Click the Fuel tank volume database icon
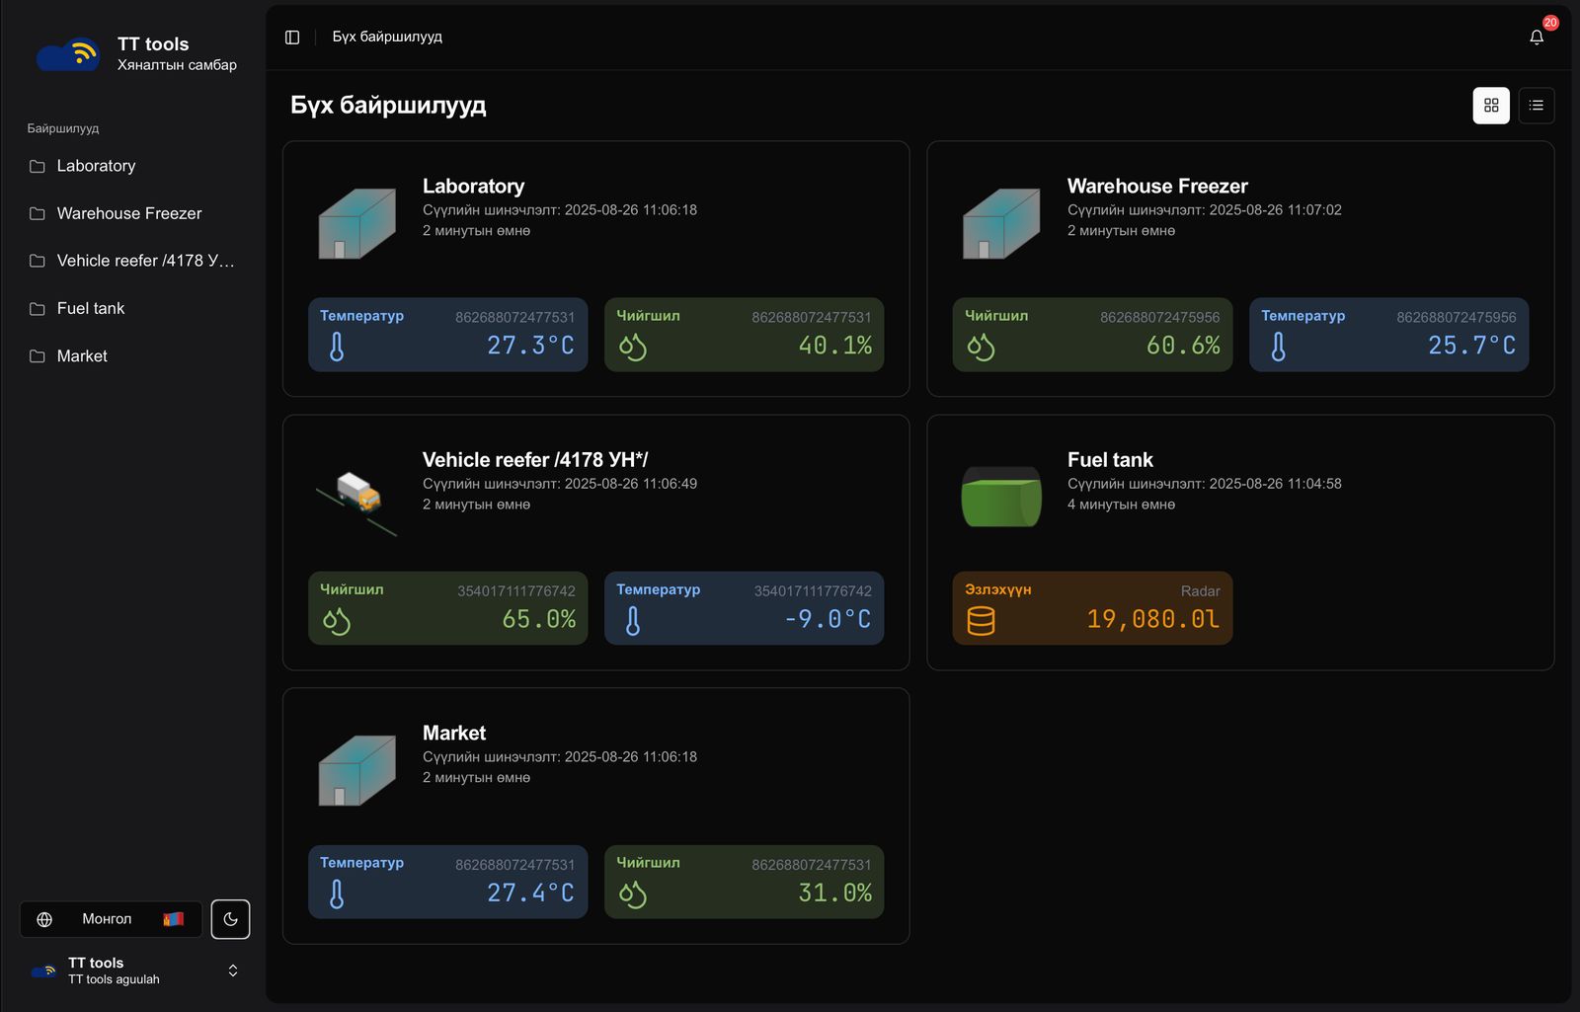1580x1012 pixels. (981, 620)
